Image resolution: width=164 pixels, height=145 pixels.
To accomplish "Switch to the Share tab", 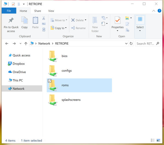I will (x=37, y=11).
